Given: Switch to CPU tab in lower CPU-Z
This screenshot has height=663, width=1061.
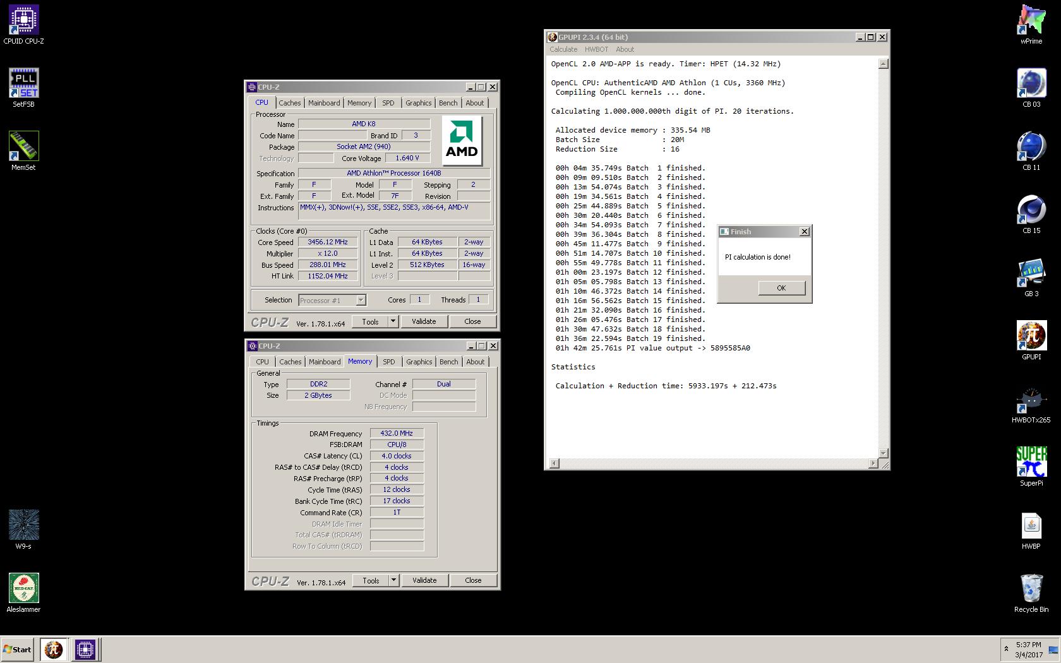Looking at the screenshot, I should click(x=263, y=362).
